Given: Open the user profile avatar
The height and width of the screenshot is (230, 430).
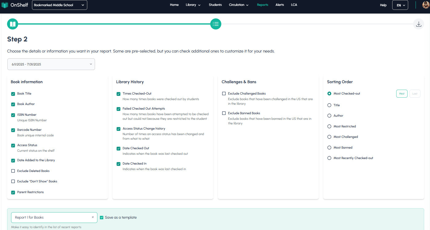Looking at the screenshot, I should [x=426, y=5].
